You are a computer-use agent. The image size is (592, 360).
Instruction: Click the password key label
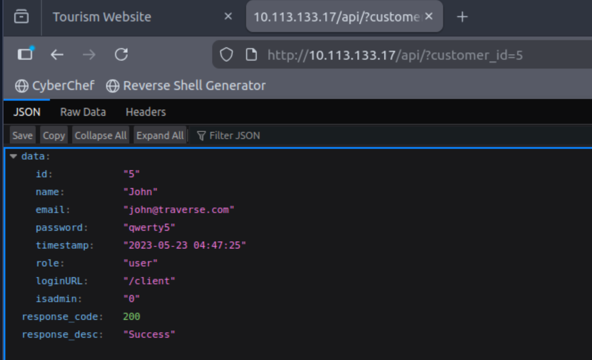(x=59, y=228)
